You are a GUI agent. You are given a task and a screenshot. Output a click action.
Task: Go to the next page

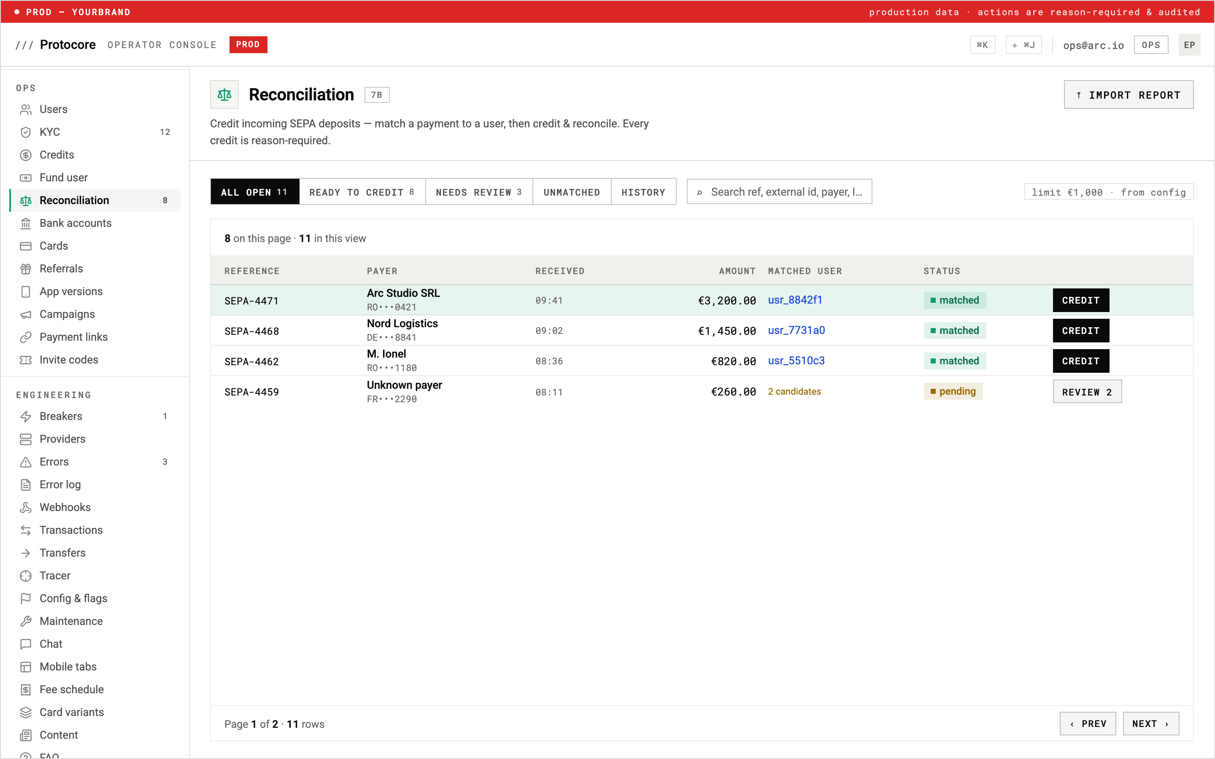click(1151, 724)
